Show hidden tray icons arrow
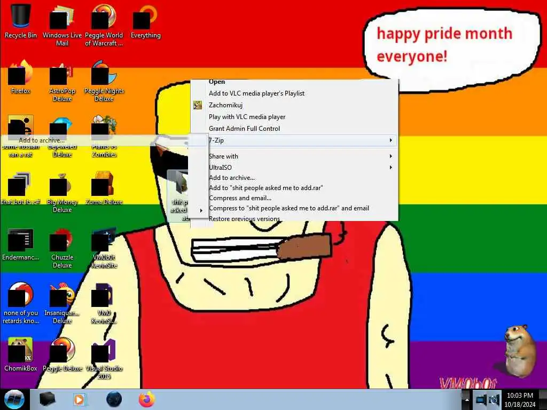 (x=467, y=400)
